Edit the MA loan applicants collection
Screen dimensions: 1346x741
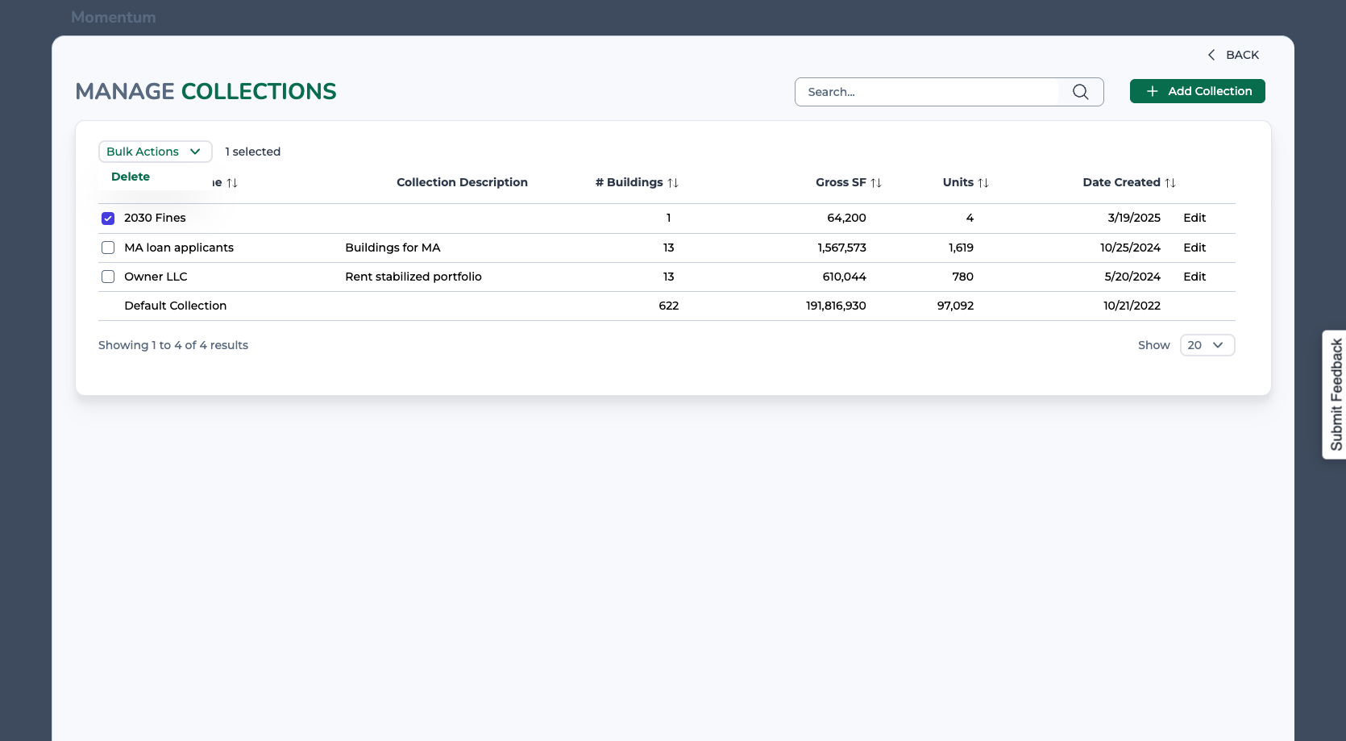pyautogui.click(x=1194, y=248)
